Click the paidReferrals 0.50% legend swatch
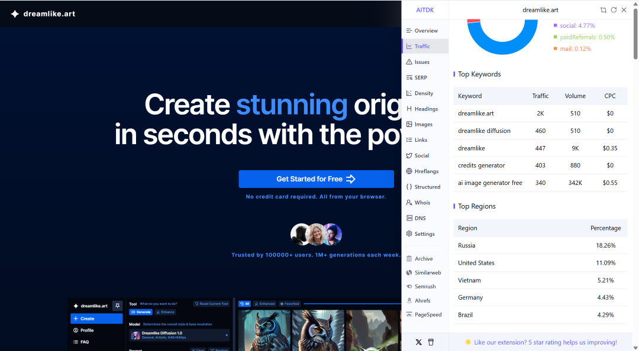This screenshot has width=639, height=351. click(555, 37)
